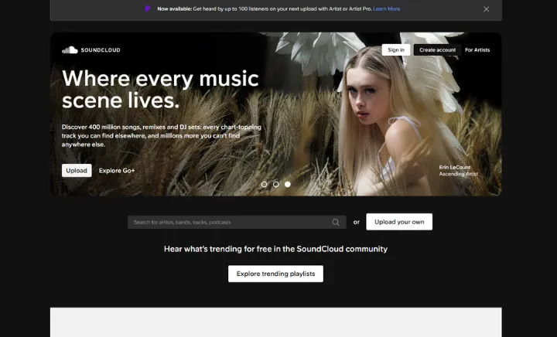Click the Erin LeCount artist credit

[x=458, y=171]
